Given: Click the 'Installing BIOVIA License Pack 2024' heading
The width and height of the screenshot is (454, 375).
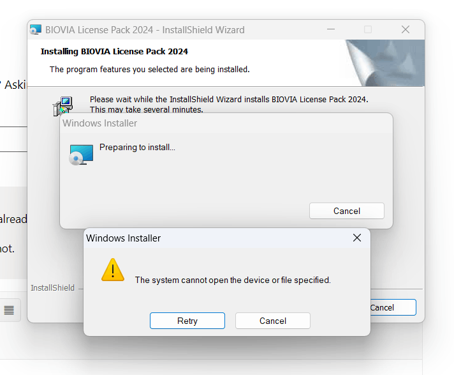Looking at the screenshot, I should tap(114, 51).
